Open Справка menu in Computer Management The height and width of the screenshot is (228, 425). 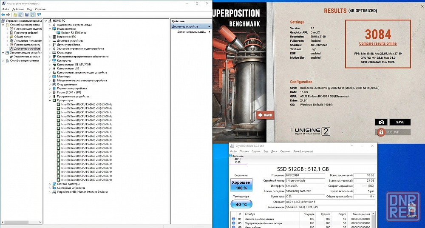[x=40, y=9]
